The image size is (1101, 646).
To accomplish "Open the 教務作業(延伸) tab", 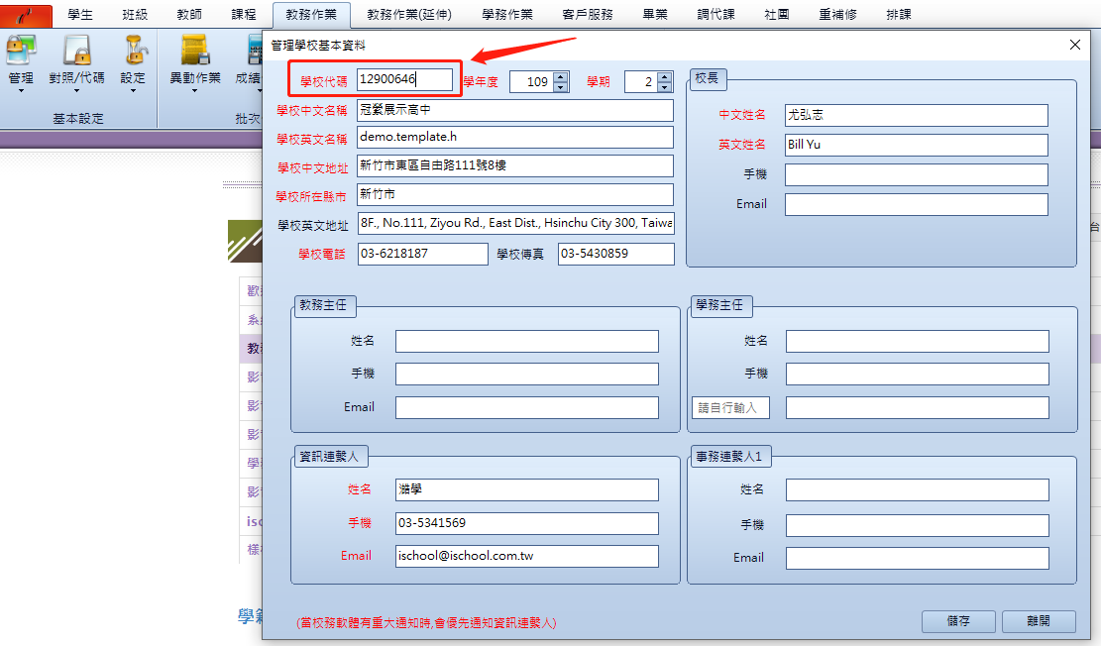I will tap(409, 15).
